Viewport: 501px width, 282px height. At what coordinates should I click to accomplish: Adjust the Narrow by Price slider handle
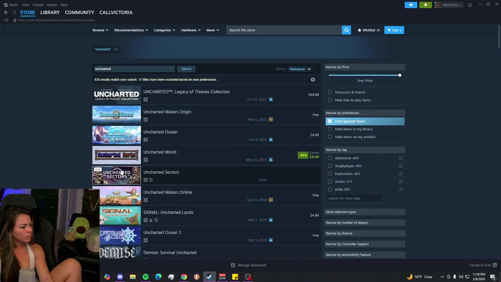click(x=400, y=75)
